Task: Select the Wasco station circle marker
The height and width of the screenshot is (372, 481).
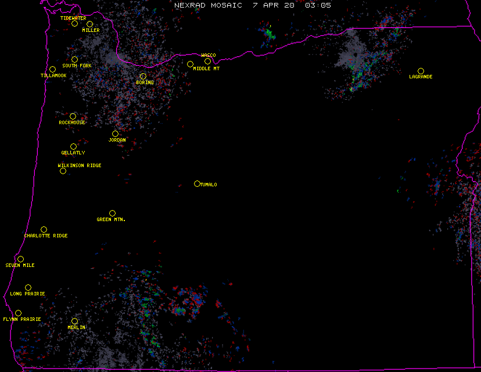Action: click(207, 62)
